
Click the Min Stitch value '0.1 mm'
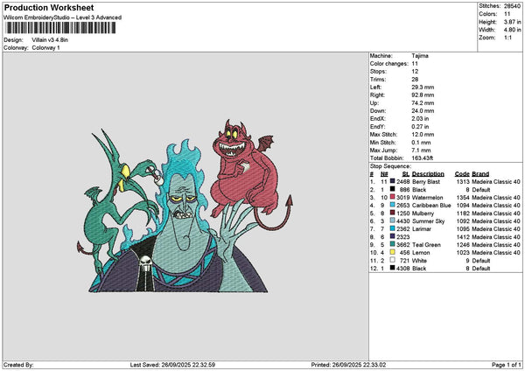tap(421, 143)
